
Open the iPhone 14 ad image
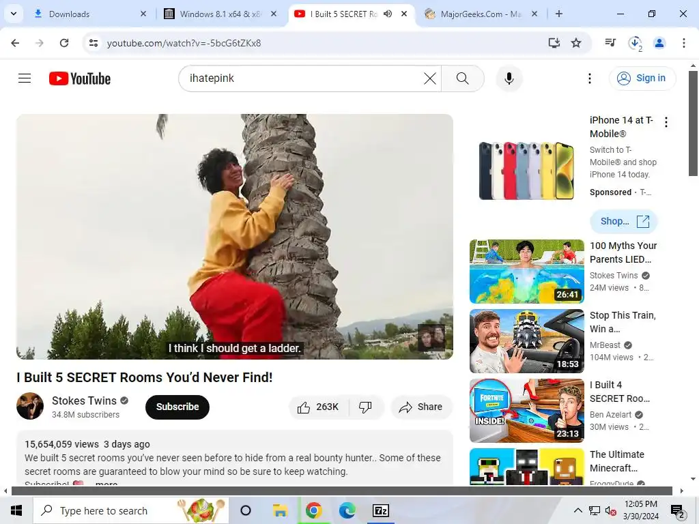coord(527,171)
